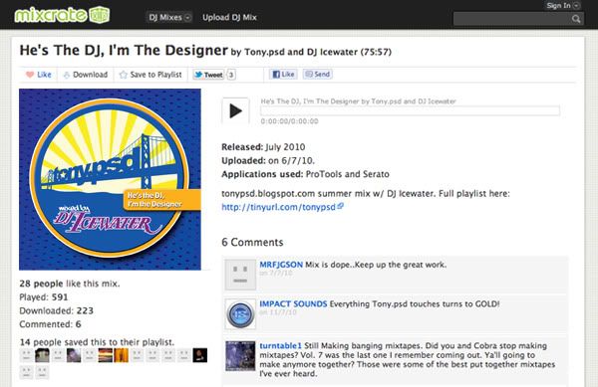Viewport: 598px width, 387px height.
Task: Click MRFJGSON's default avatar
Action: point(240,275)
